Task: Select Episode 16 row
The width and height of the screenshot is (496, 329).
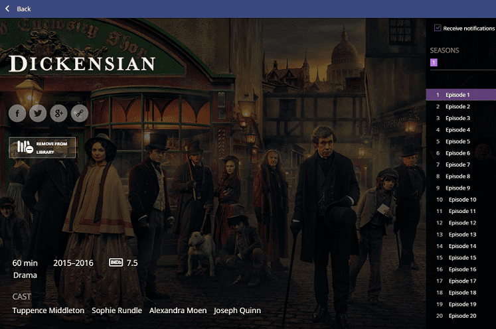Action: [x=461, y=269]
